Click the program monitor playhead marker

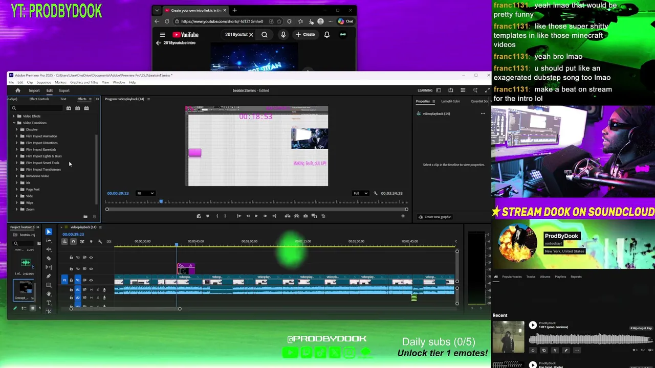(161, 201)
